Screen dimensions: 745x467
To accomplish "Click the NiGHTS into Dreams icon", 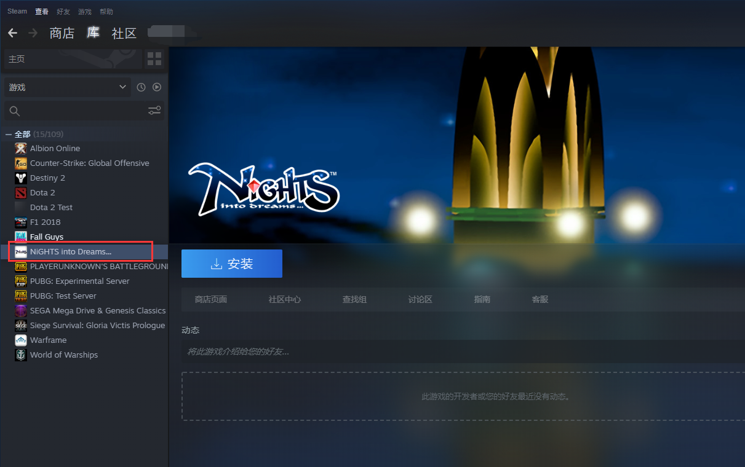I will [21, 251].
